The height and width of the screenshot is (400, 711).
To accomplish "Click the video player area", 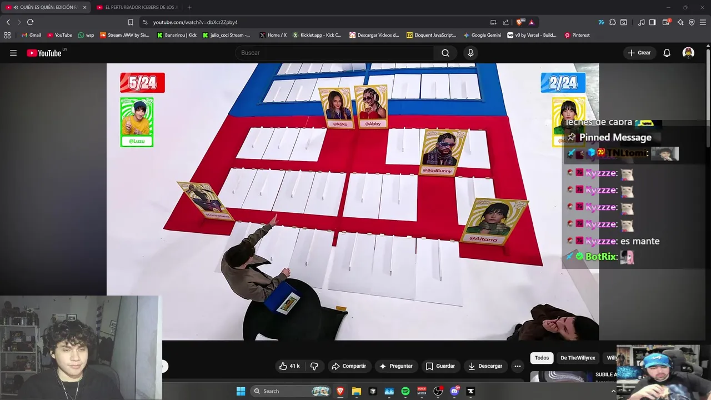I will coord(353,201).
